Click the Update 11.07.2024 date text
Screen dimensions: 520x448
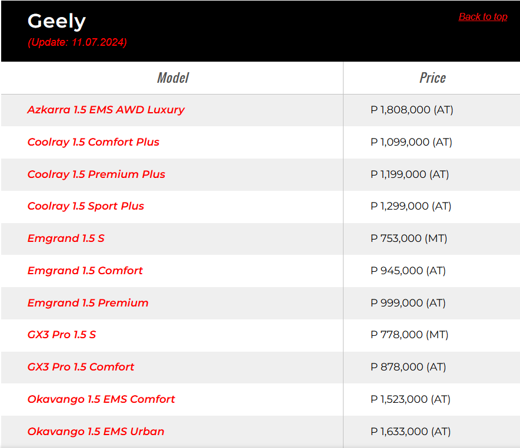click(x=77, y=42)
